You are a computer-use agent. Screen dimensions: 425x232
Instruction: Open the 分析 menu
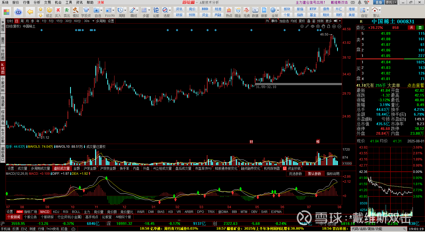[37, 2]
